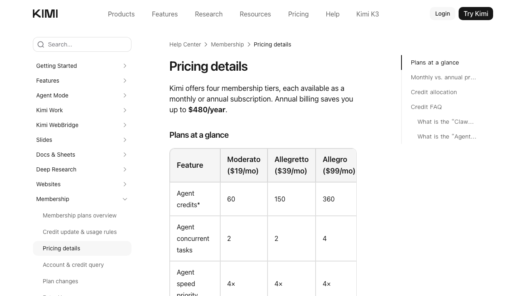Click the 150 credits cell
Image resolution: width=526 pixels, height=296 pixels.
pyautogui.click(x=291, y=199)
